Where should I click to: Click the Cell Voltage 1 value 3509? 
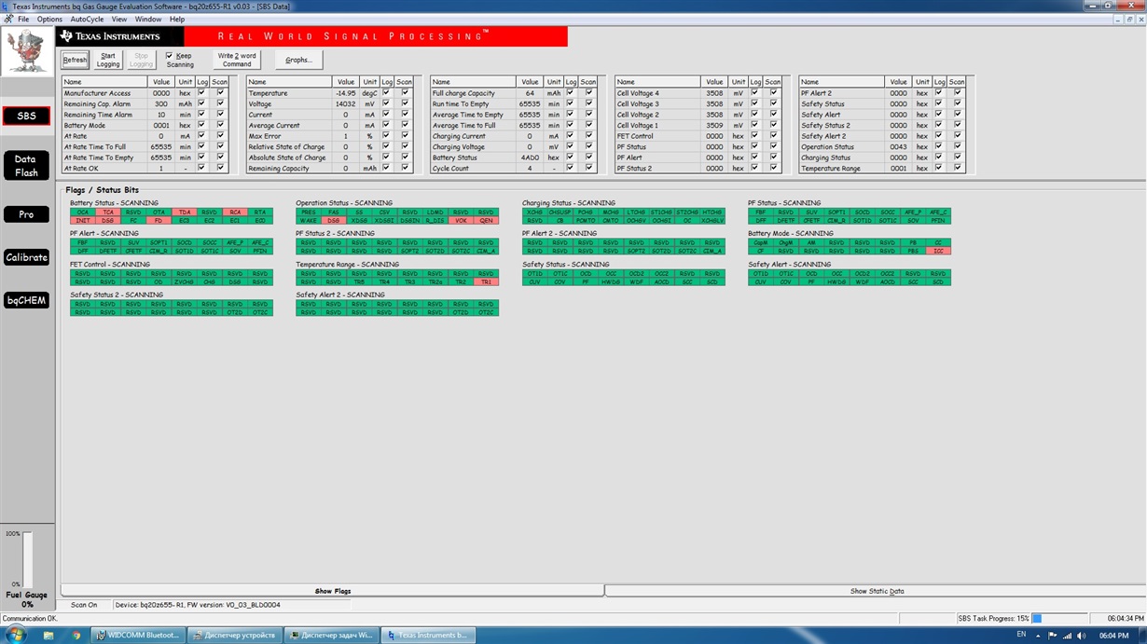click(714, 125)
